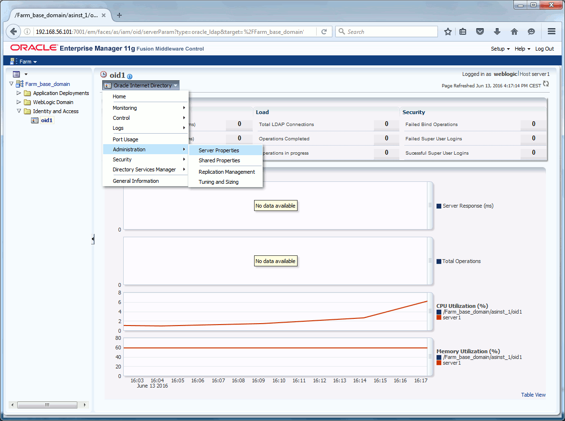Open the Logs submenu
The height and width of the screenshot is (421, 565).
point(146,128)
